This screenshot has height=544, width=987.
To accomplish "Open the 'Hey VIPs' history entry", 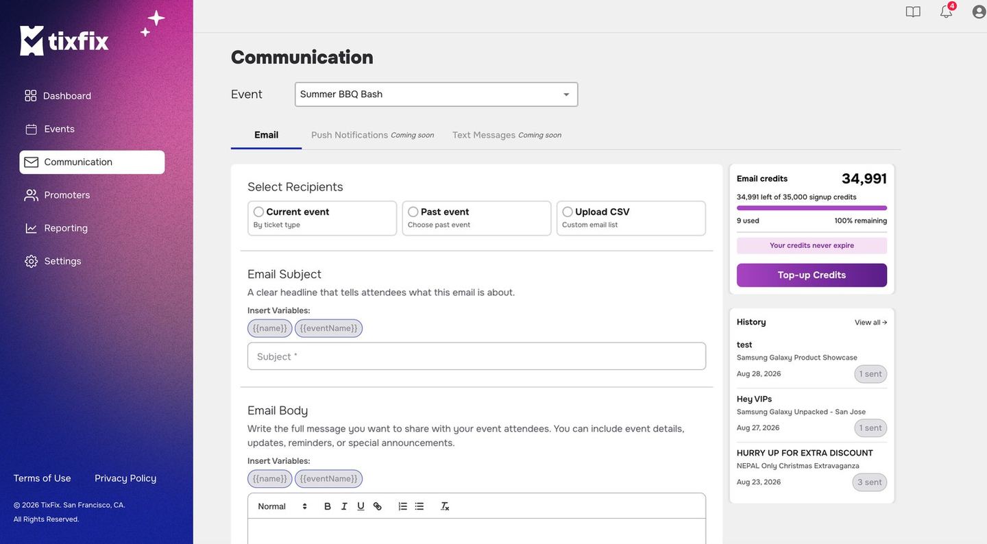I will [x=812, y=414].
